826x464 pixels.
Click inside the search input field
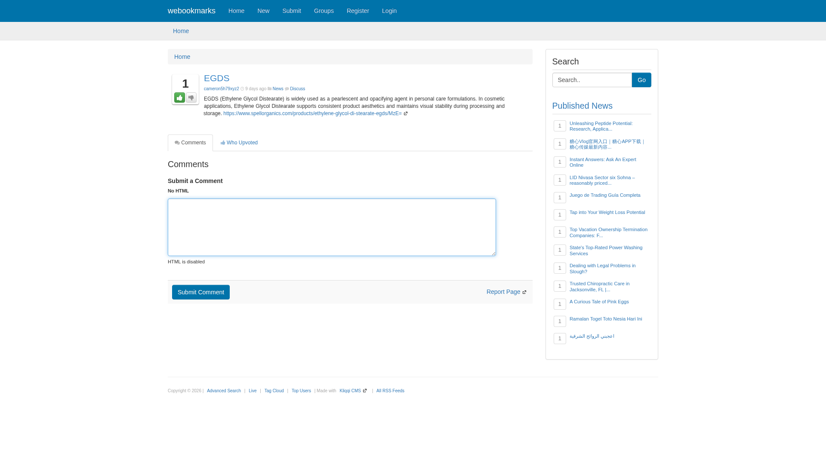[x=592, y=80]
